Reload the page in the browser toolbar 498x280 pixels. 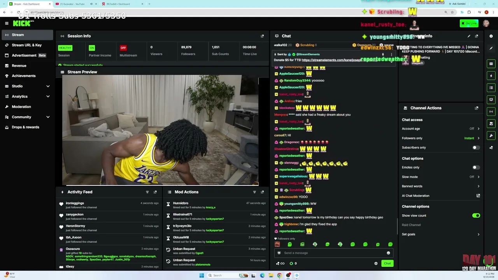pos(19,12)
